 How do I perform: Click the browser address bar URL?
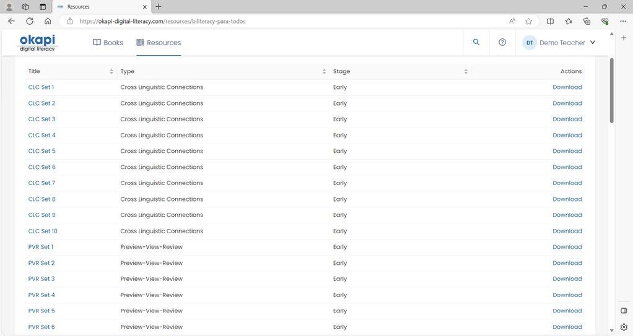tap(162, 22)
